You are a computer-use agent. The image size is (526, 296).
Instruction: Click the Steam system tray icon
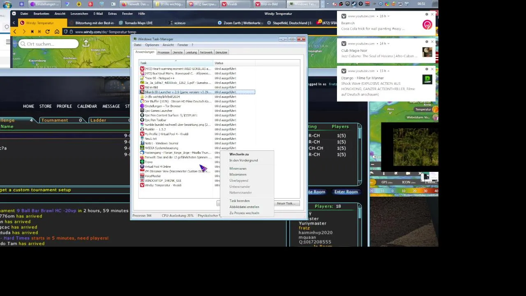tap(354, 4)
